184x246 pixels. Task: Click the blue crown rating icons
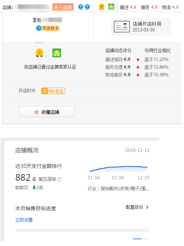pos(84,7)
